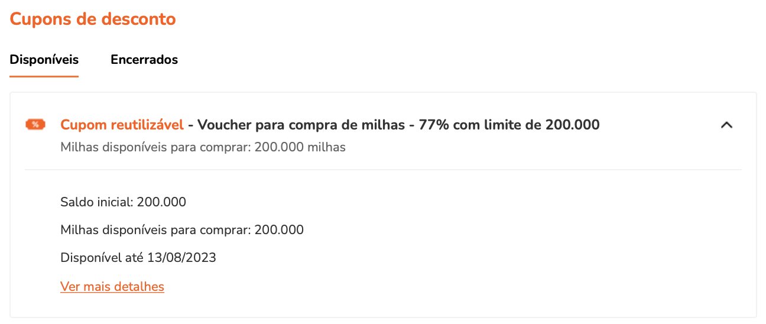Click the gray subtitle ending in 200.000 milhas

[x=203, y=147]
